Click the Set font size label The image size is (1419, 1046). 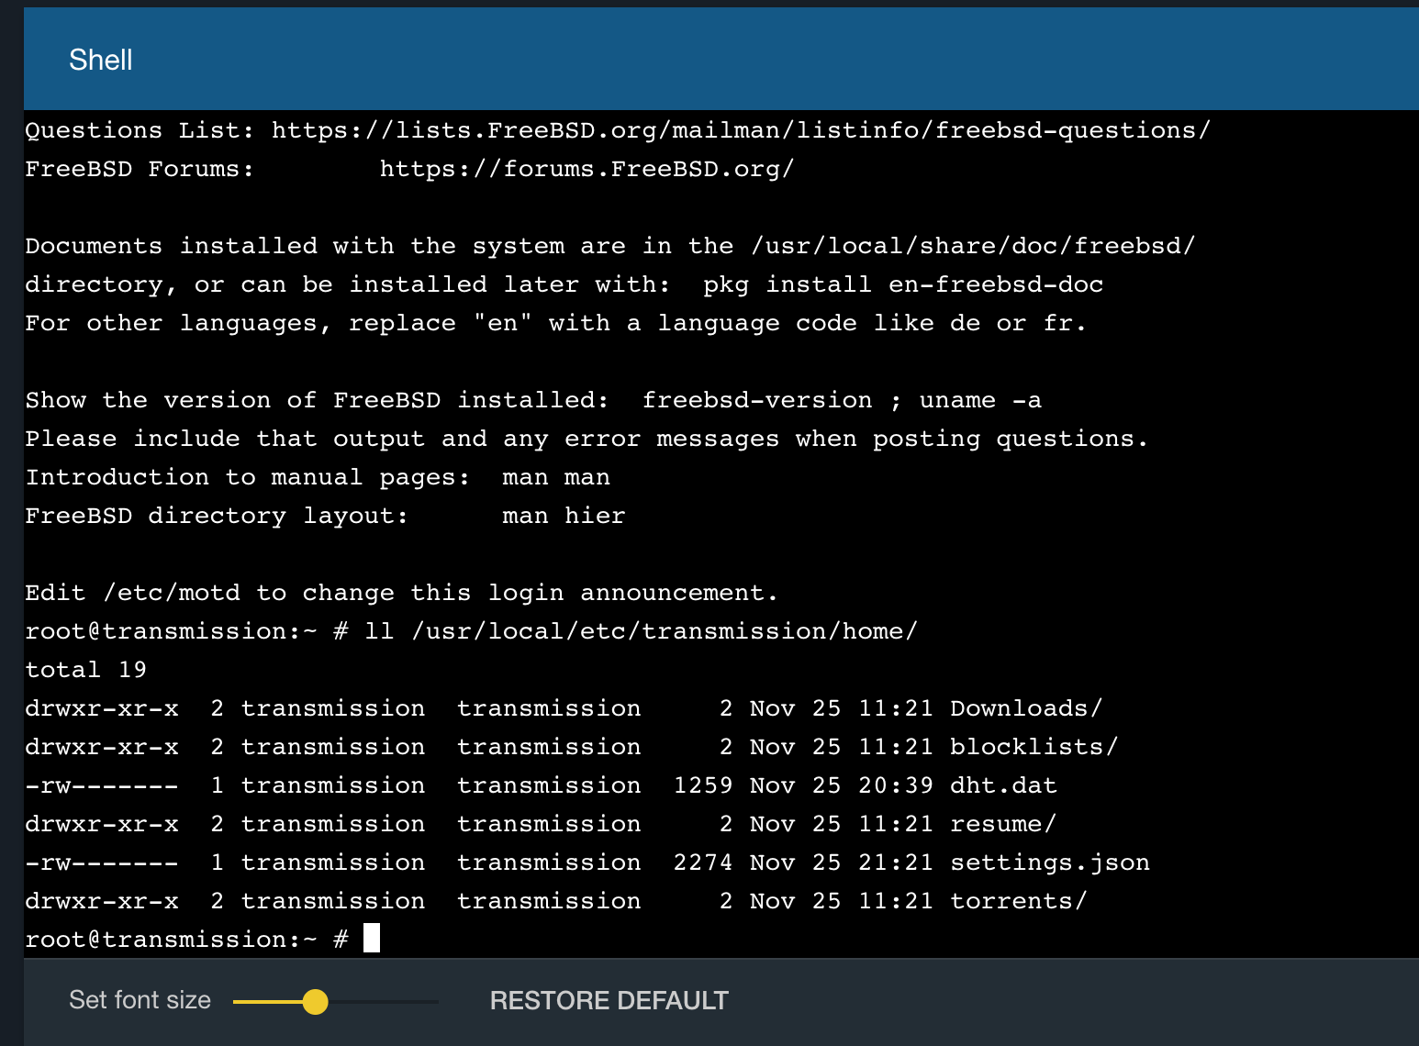coord(140,1000)
